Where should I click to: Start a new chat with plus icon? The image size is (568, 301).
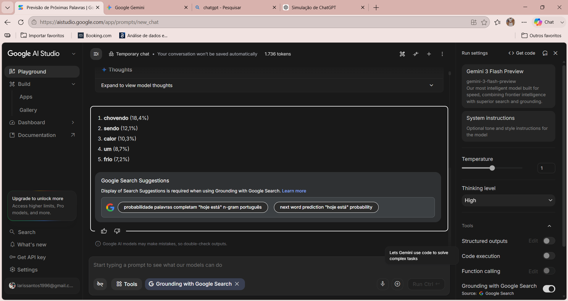(x=429, y=54)
